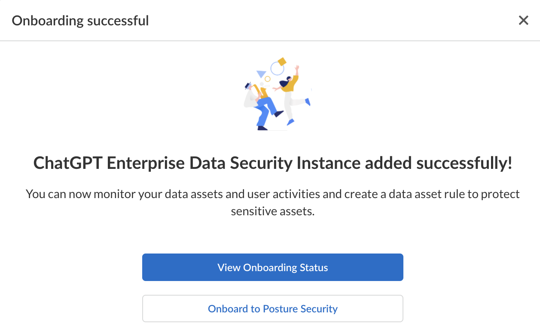Click the blue shoe of jumping figure
This screenshot has width=540, height=330.
tap(290, 122)
